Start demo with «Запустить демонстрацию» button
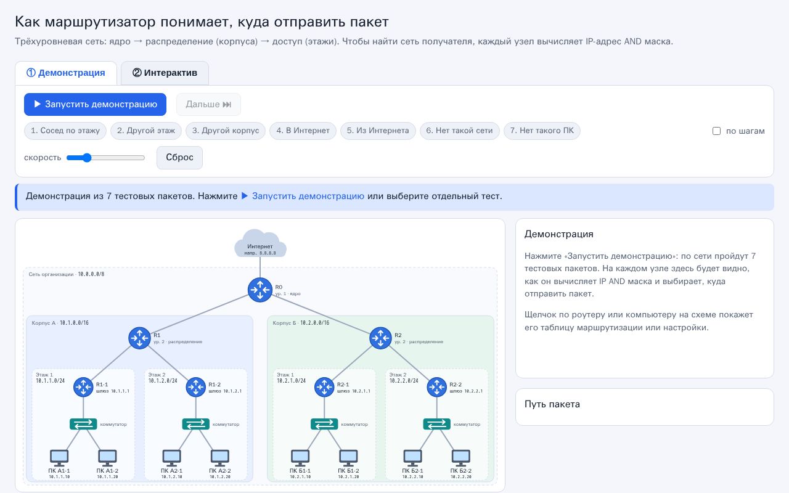Image resolution: width=789 pixels, height=493 pixels. point(95,104)
